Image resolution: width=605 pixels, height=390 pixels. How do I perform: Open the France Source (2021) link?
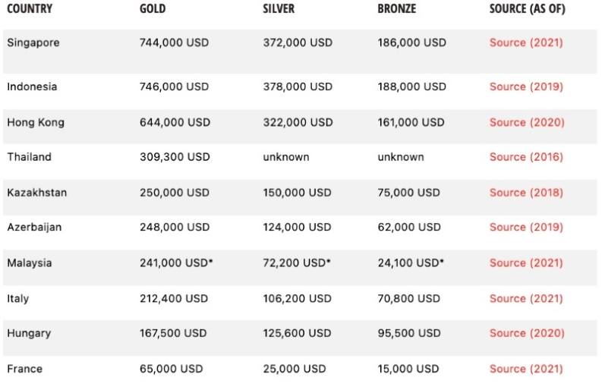click(526, 369)
